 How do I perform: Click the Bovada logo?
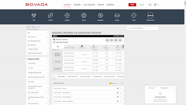coord(36,5)
